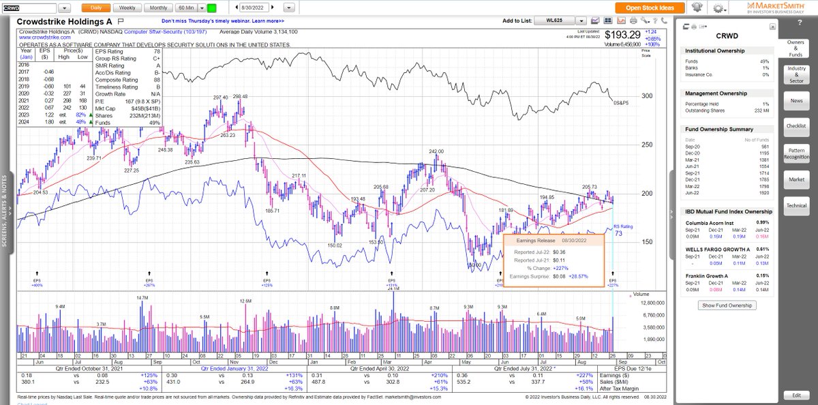Click the Institutional Ownership heading
This screenshot has height=405, width=818.
click(x=714, y=50)
